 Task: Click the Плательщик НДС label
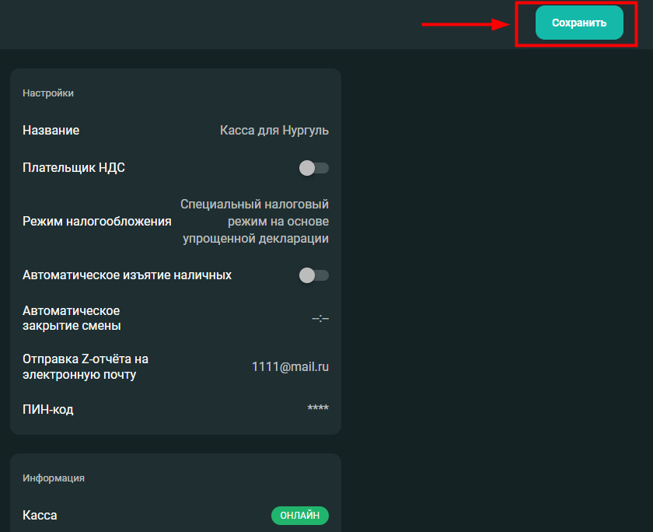[x=74, y=167]
